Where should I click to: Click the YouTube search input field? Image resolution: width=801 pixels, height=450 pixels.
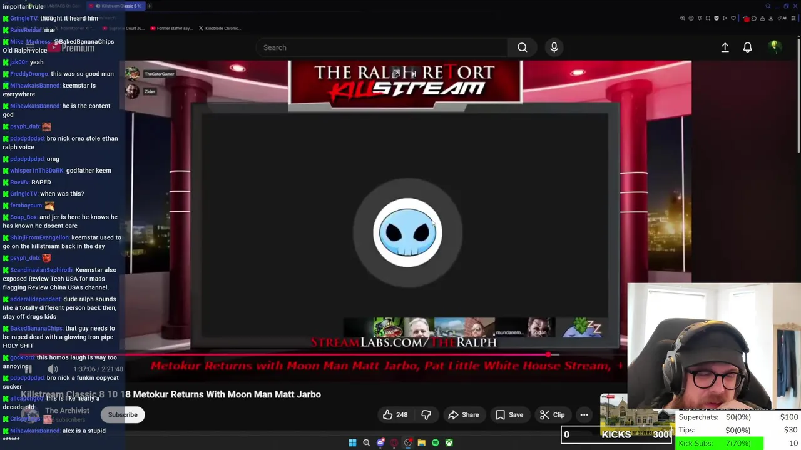[x=382, y=47]
